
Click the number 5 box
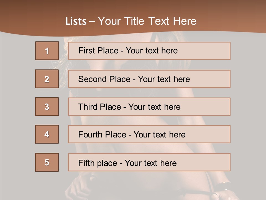pos(47,162)
